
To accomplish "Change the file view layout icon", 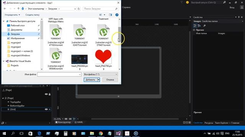I will (x=101, y=15).
